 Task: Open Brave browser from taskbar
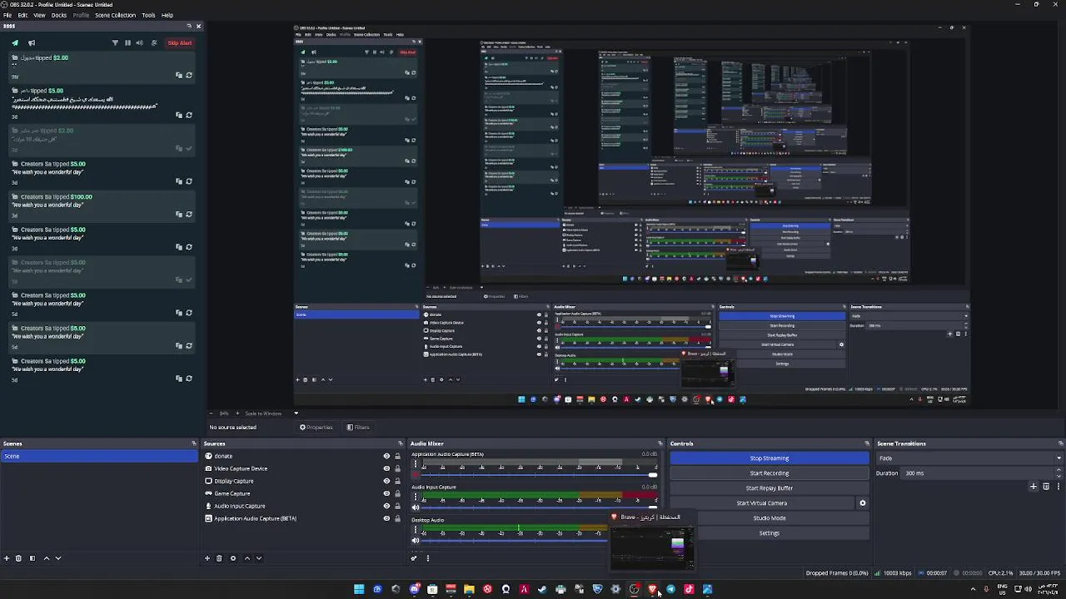[652, 589]
